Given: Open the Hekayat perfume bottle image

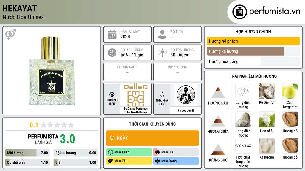Looking at the screenshot, I should click(x=52, y=71).
